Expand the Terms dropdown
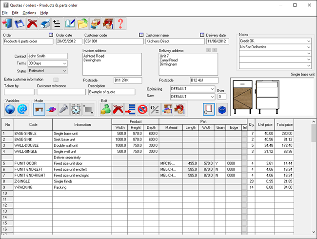Screen dimensions: 317x239 point(64,63)
